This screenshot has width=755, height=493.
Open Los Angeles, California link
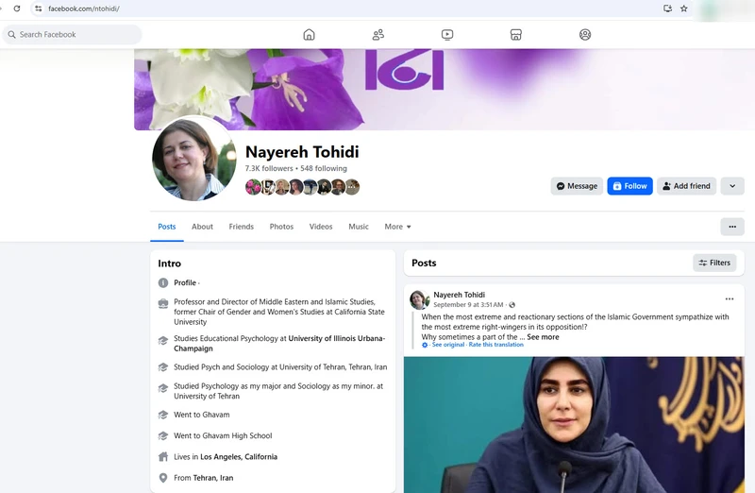coord(239,457)
